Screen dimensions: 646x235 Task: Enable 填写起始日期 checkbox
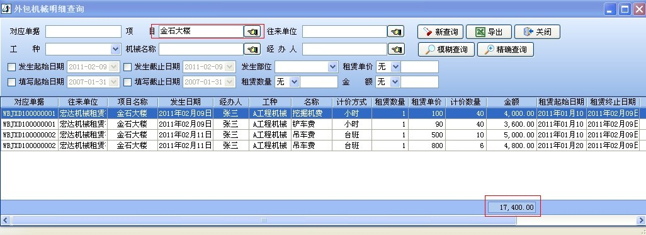point(11,82)
